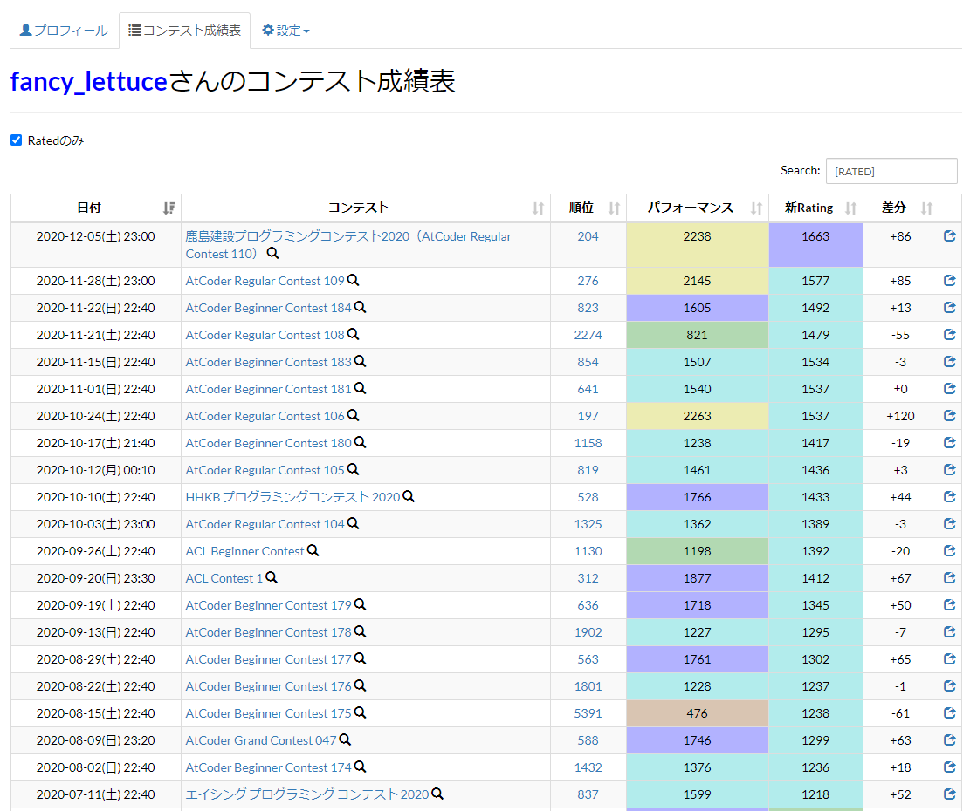Expand the 設定 dropdown menu
This screenshot has width=970, height=811.
[285, 31]
